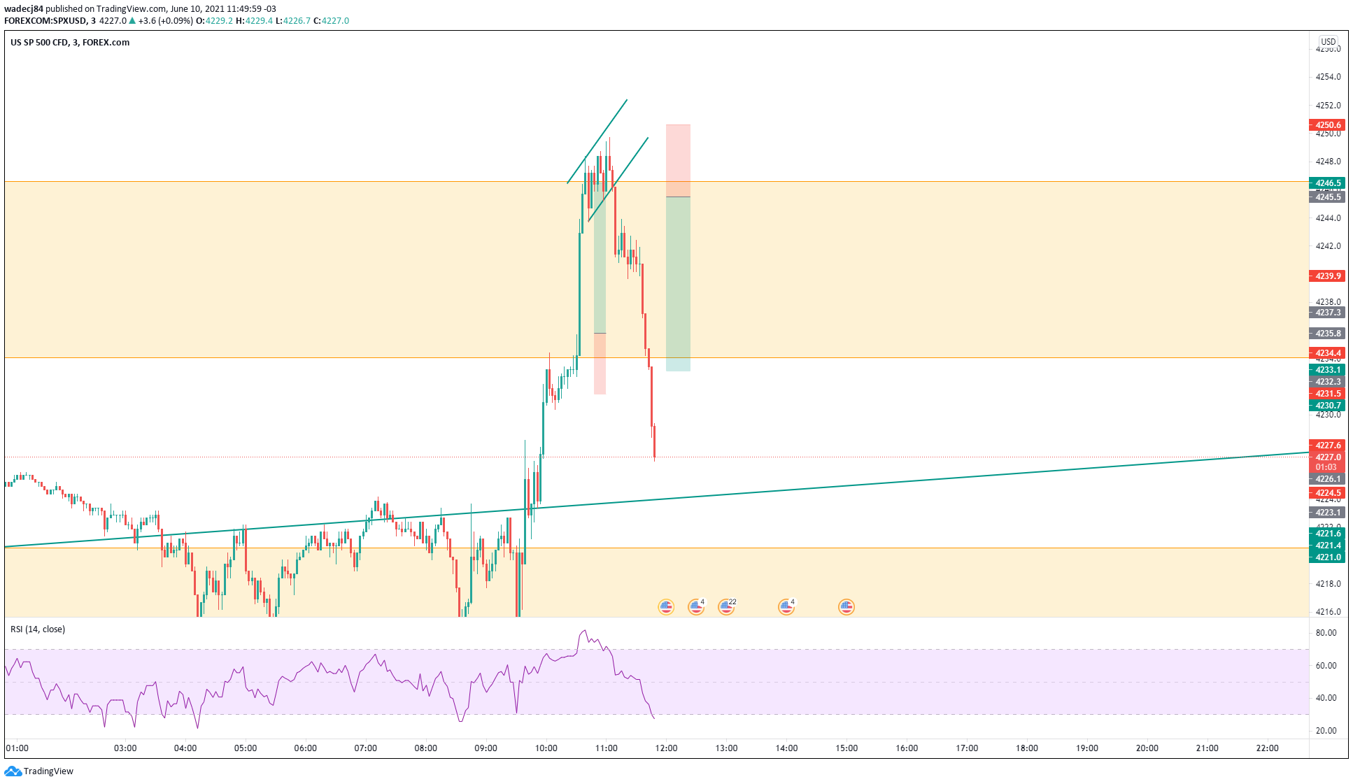Click the TradingView cloud logo icon

coord(13,771)
